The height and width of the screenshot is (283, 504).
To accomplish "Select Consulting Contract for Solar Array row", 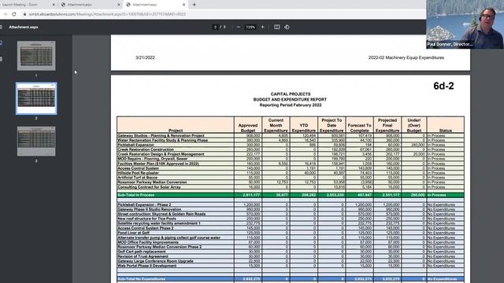I will 291,187.
